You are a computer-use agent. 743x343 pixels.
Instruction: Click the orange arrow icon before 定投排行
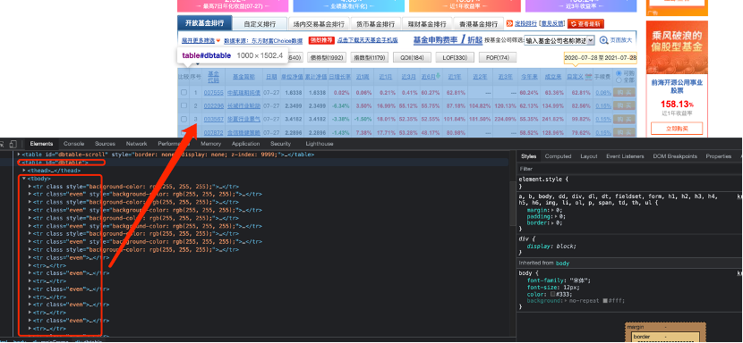[x=510, y=23]
